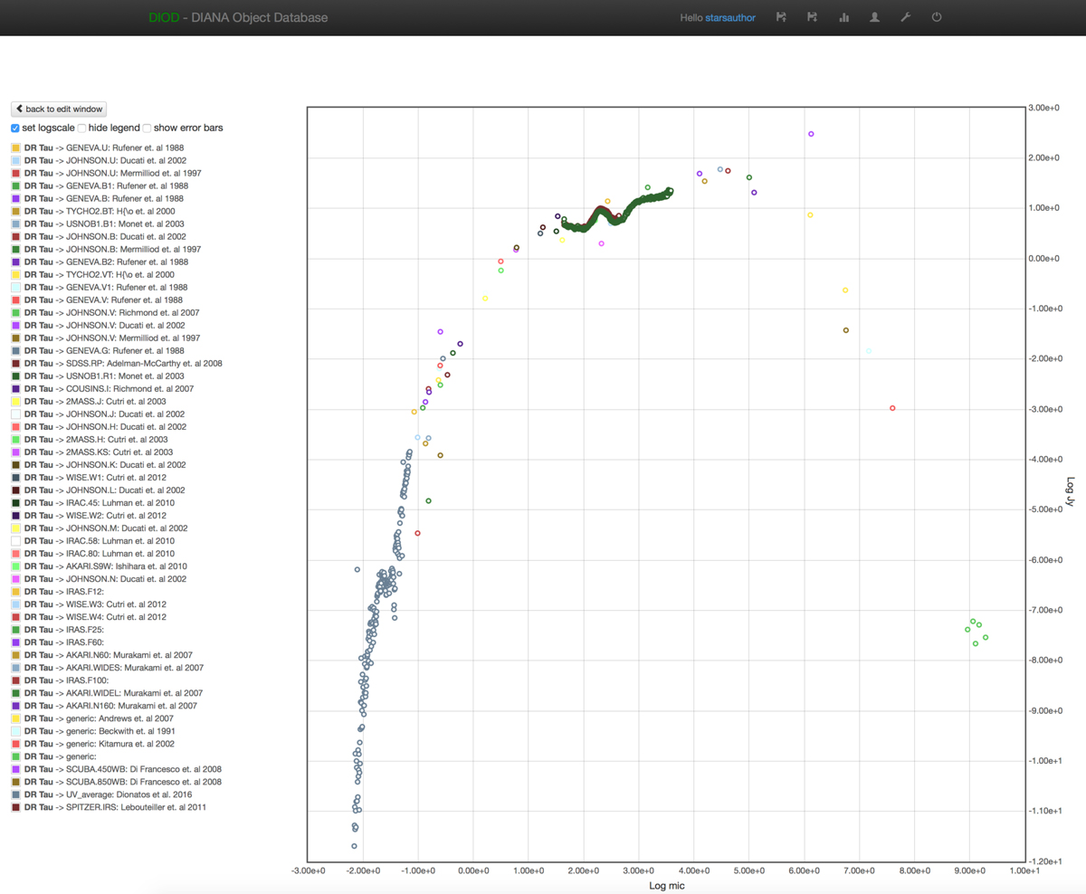This screenshot has width=1086, height=894.
Task: Click the download (save with down arrow) icon
Action: (812, 17)
